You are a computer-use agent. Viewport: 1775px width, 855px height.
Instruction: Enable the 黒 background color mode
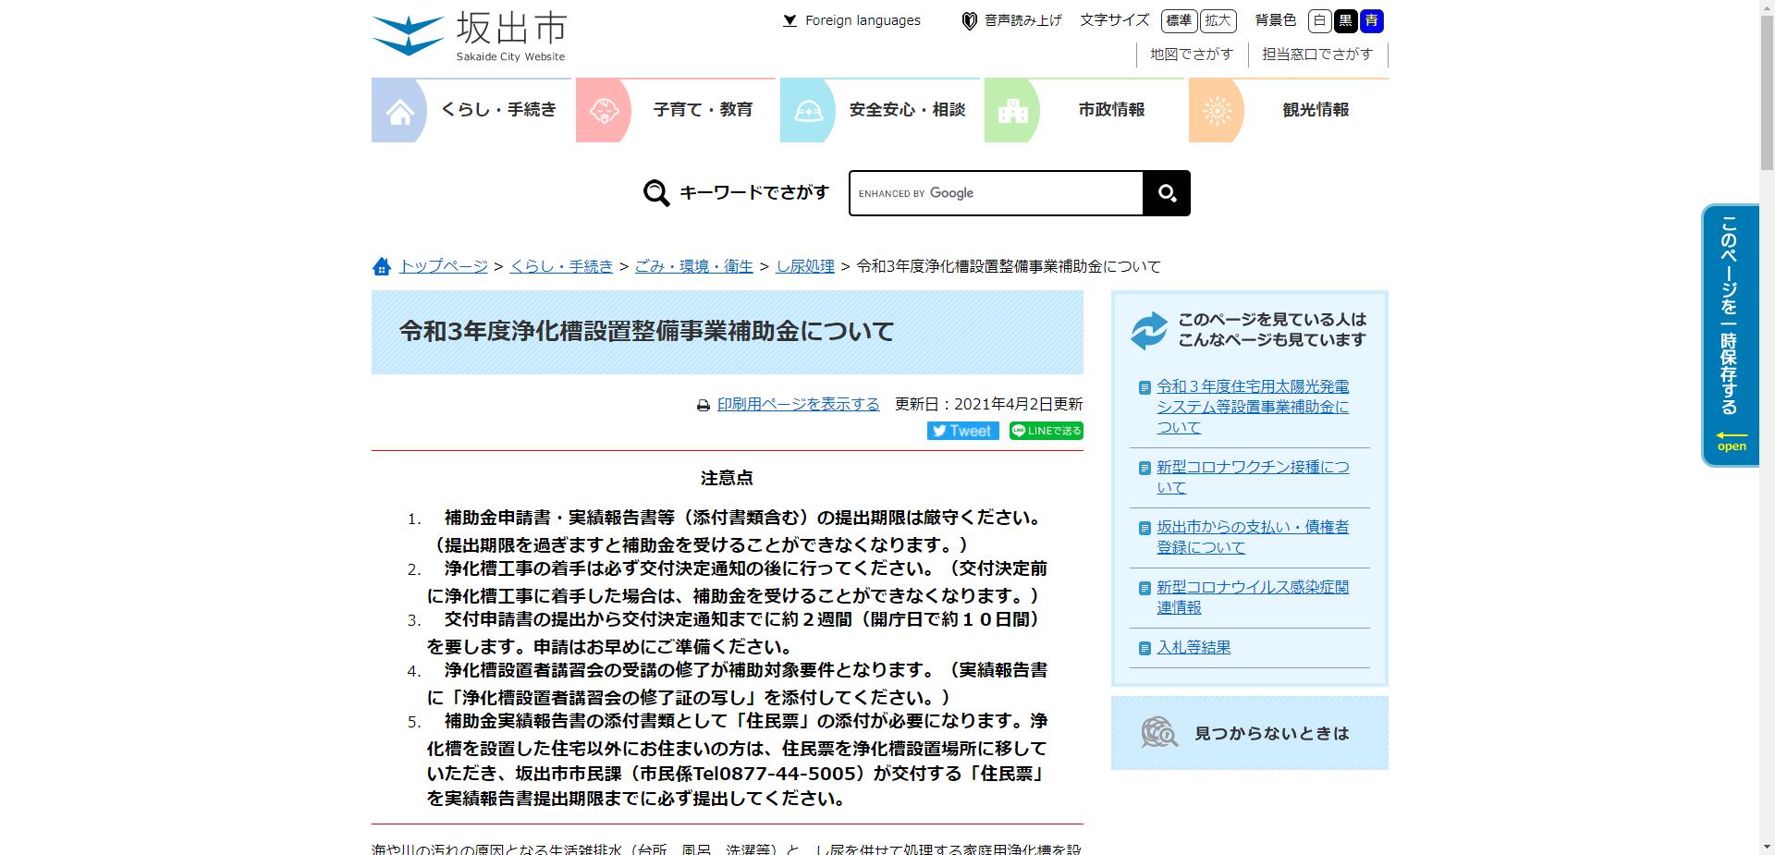tap(1345, 20)
